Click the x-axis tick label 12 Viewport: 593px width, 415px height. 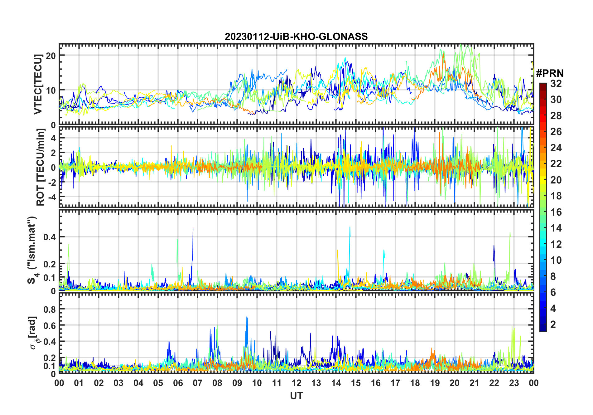point(296,383)
